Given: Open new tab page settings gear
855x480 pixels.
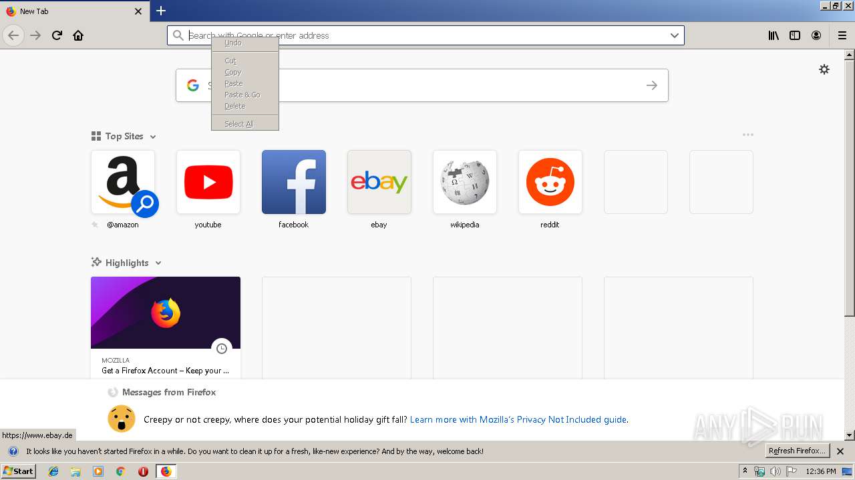Looking at the screenshot, I should (824, 69).
